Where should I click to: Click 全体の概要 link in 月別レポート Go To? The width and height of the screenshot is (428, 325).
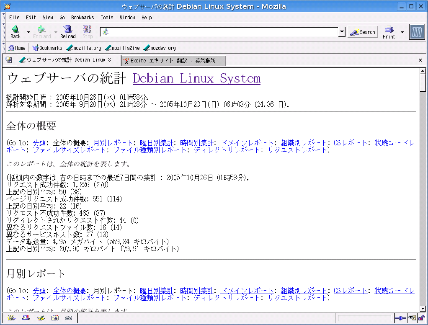[70, 291]
